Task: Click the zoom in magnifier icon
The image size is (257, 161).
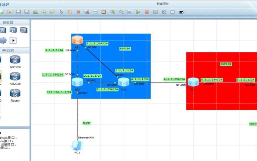Action: [113, 12]
